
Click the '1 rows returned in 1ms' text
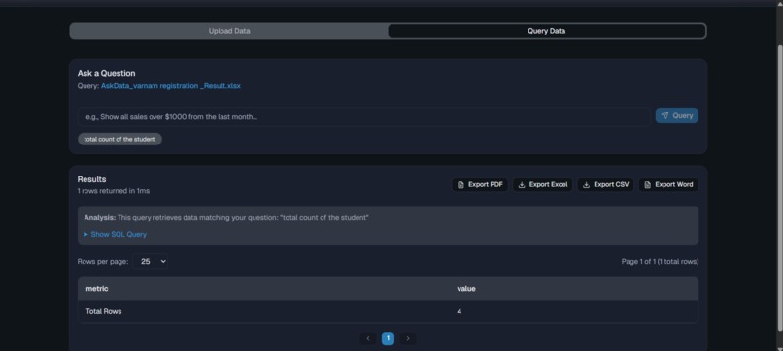114,191
